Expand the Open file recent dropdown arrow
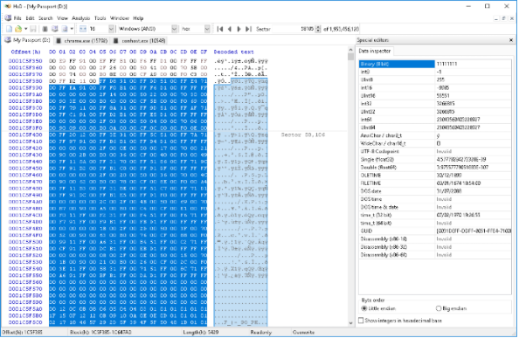 pyautogui.click(x=25, y=29)
